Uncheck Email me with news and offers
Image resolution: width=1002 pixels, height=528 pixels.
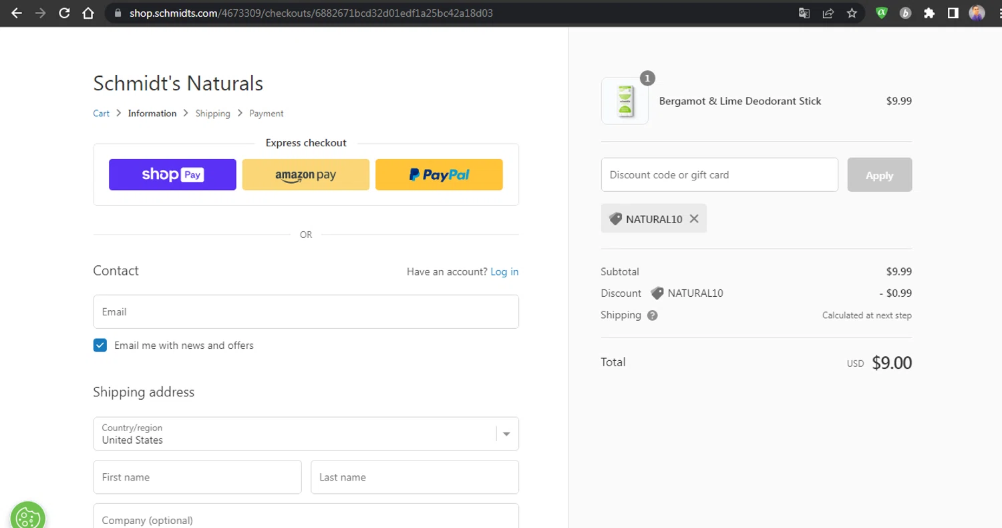[100, 346]
